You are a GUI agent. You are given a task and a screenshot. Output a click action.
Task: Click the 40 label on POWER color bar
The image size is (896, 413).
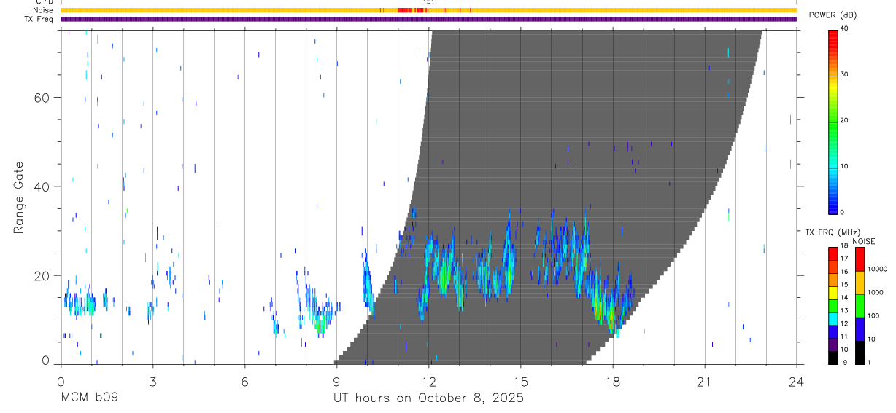845,28
